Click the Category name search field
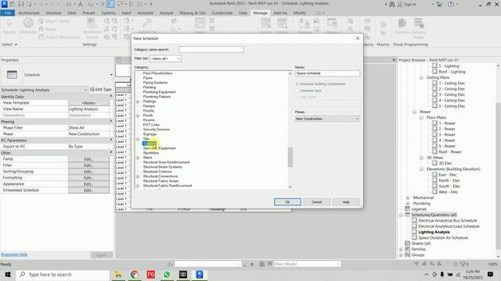Viewport: 501px width, 281px height. pos(211,49)
